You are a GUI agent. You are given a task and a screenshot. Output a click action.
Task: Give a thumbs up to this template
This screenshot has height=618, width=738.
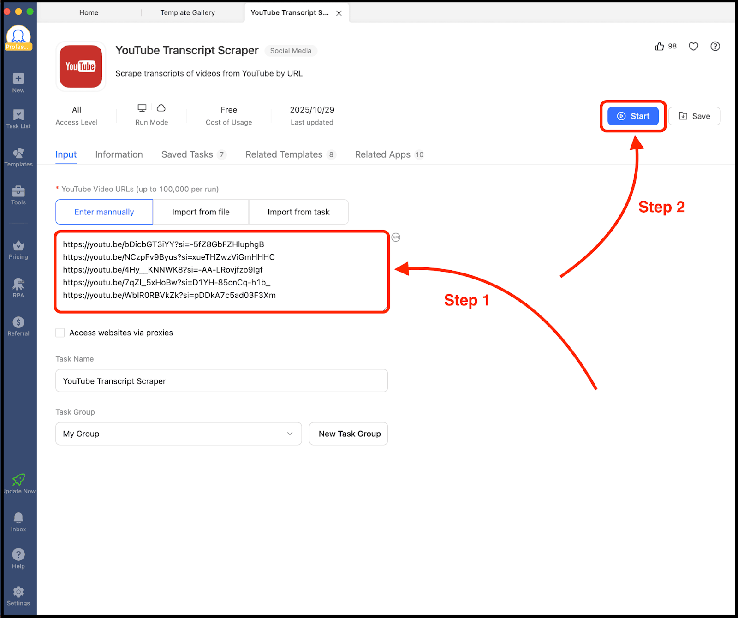coord(659,46)
